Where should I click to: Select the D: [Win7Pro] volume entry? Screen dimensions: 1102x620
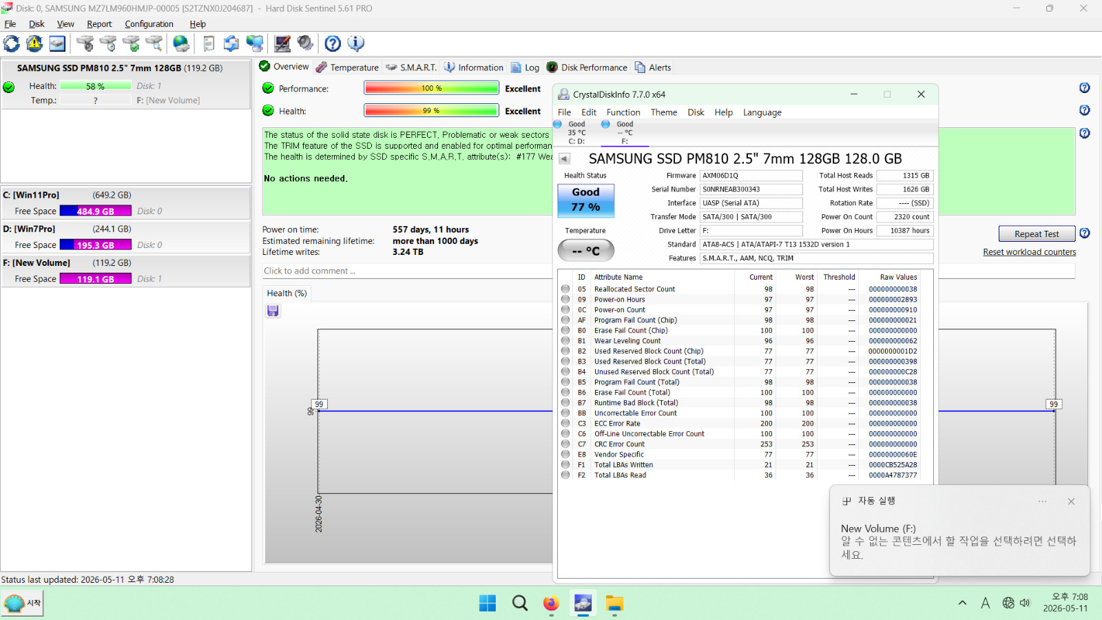coord(125,236)
